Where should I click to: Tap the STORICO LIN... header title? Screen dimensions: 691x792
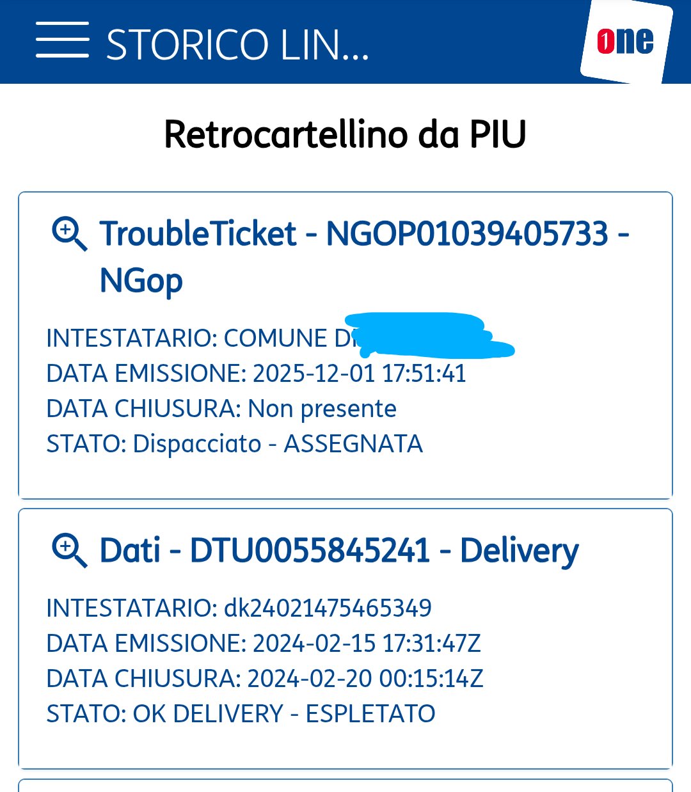coord(237,45)
